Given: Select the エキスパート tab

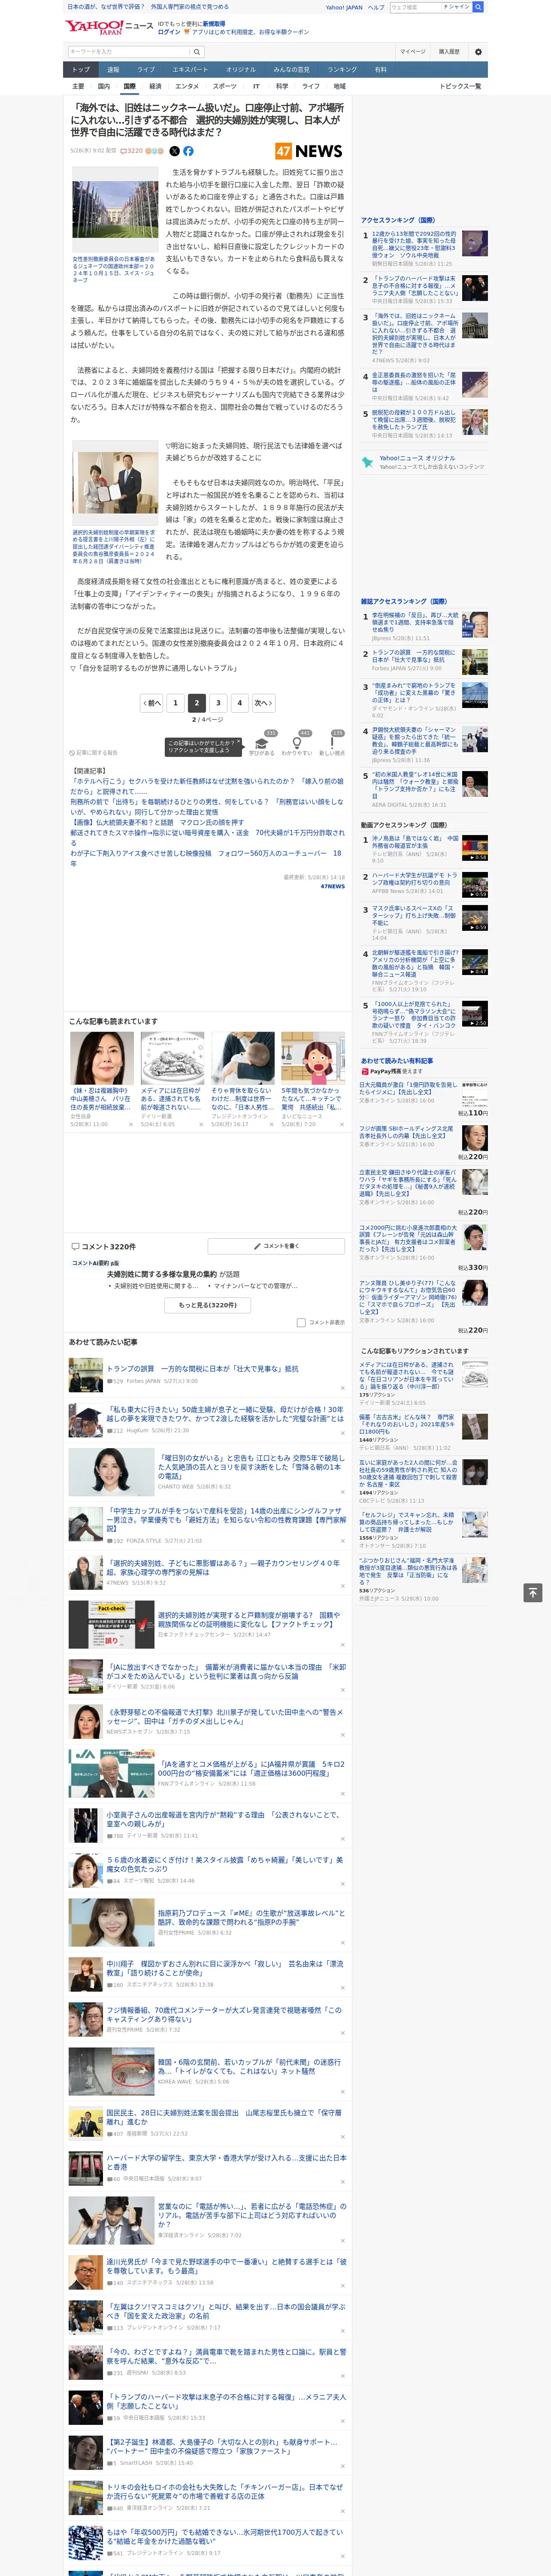Looking at the screenshot, I should [x=190, y=70].
